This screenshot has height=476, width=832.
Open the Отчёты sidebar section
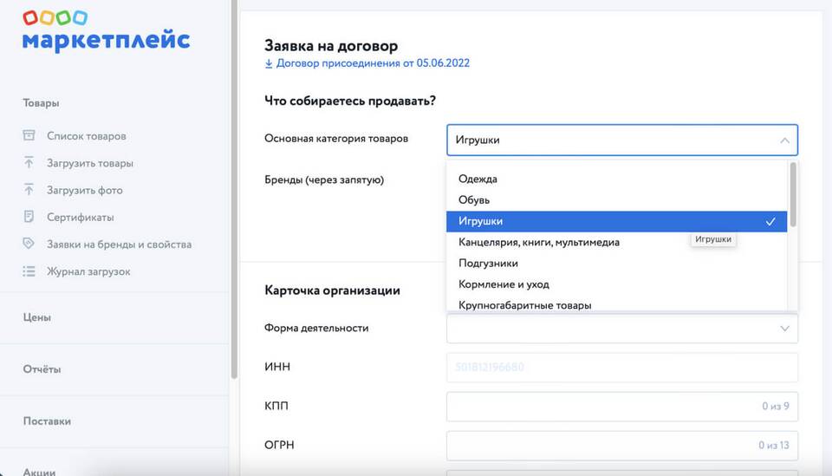[42, 369]
